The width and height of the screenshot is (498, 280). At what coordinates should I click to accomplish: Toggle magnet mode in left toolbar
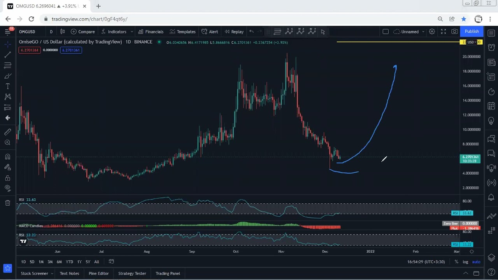[7, 157]
